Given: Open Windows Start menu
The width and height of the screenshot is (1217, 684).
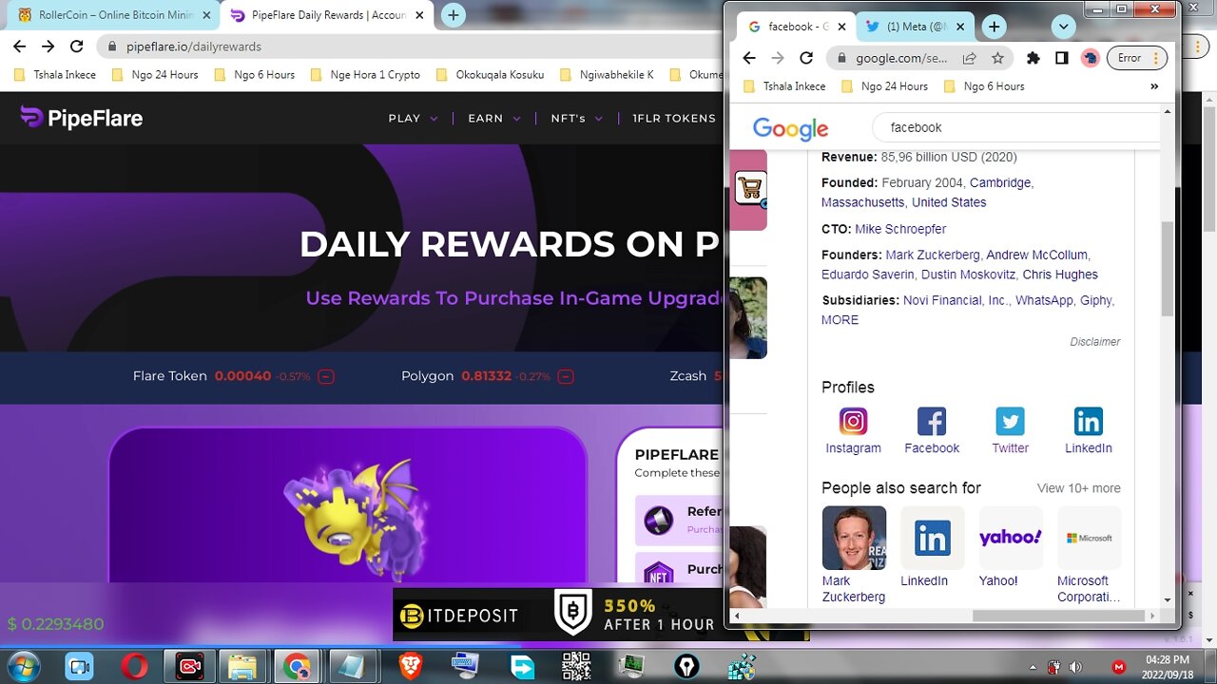Looking at the screenshot, I should click(x=22, y=666).
